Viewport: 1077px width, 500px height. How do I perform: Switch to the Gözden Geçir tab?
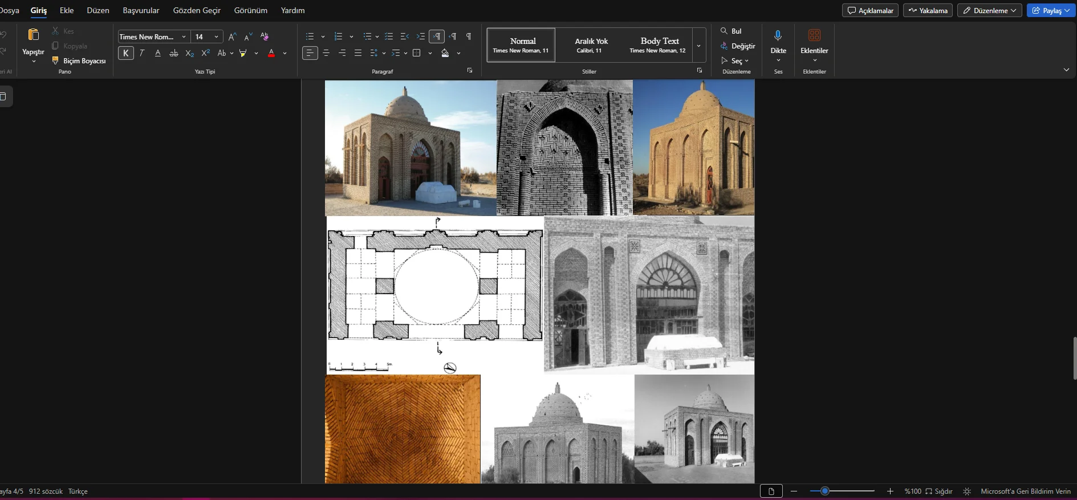(x=197, y=10)
